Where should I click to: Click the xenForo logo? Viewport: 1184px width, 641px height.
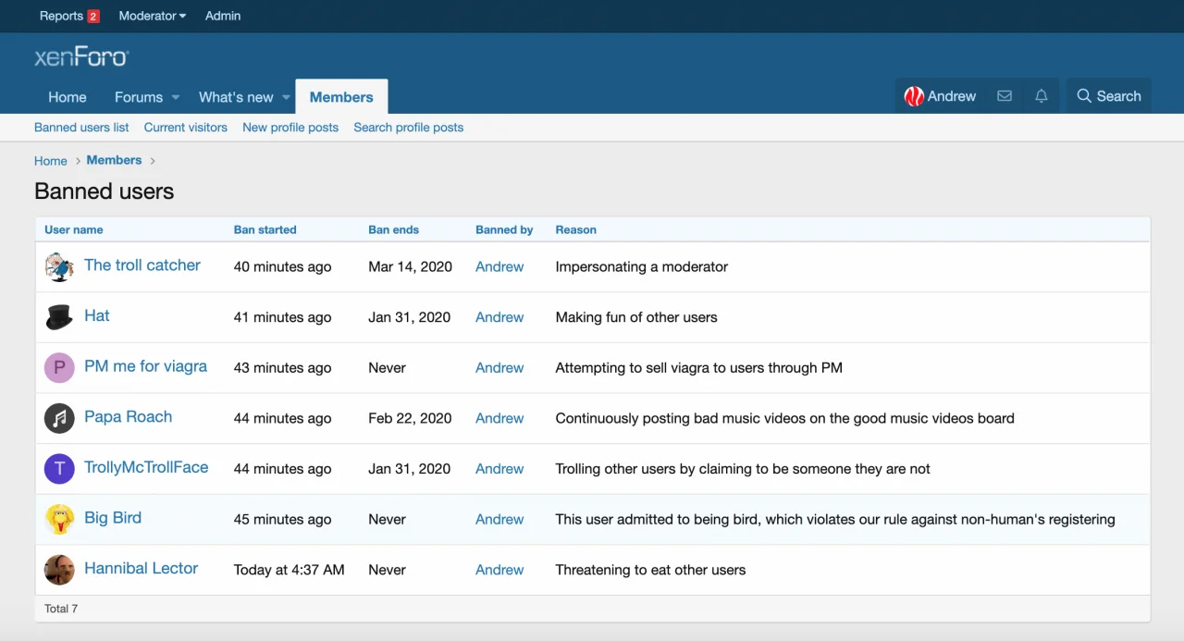click(x=81, y=57)
